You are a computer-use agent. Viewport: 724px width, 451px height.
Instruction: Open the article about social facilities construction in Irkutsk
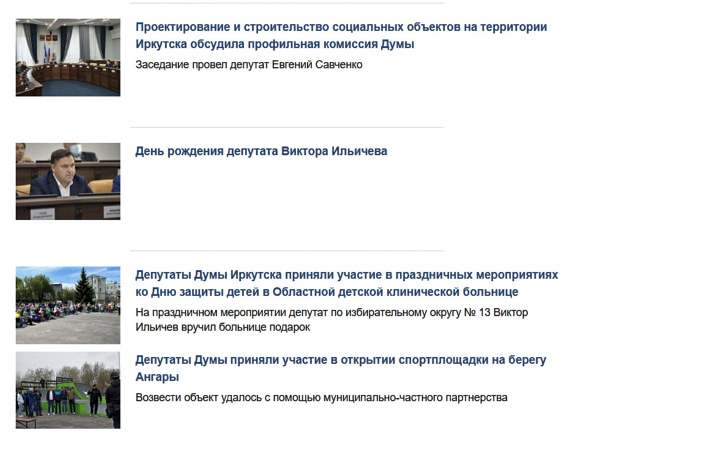(341, 35)
